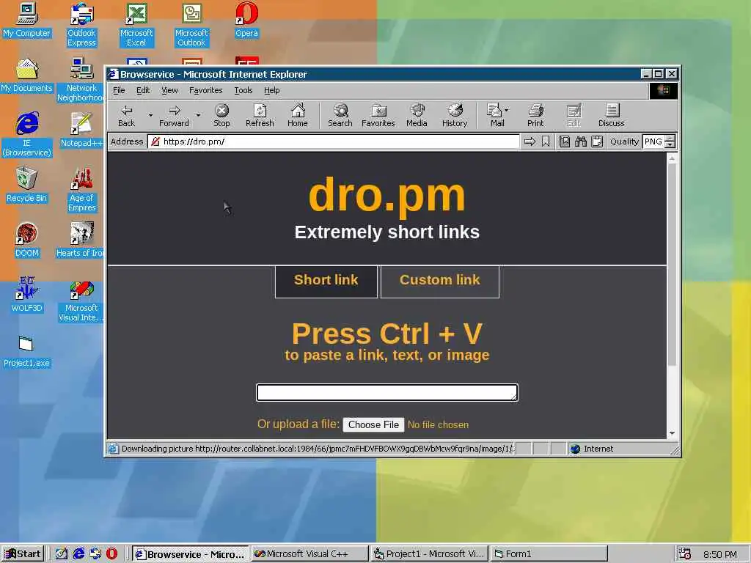Click the Print toolbar icon

tap(535, 115)
